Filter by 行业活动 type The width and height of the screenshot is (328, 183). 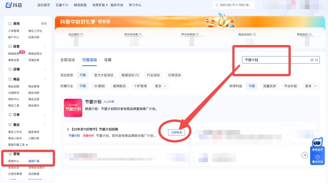153,75
